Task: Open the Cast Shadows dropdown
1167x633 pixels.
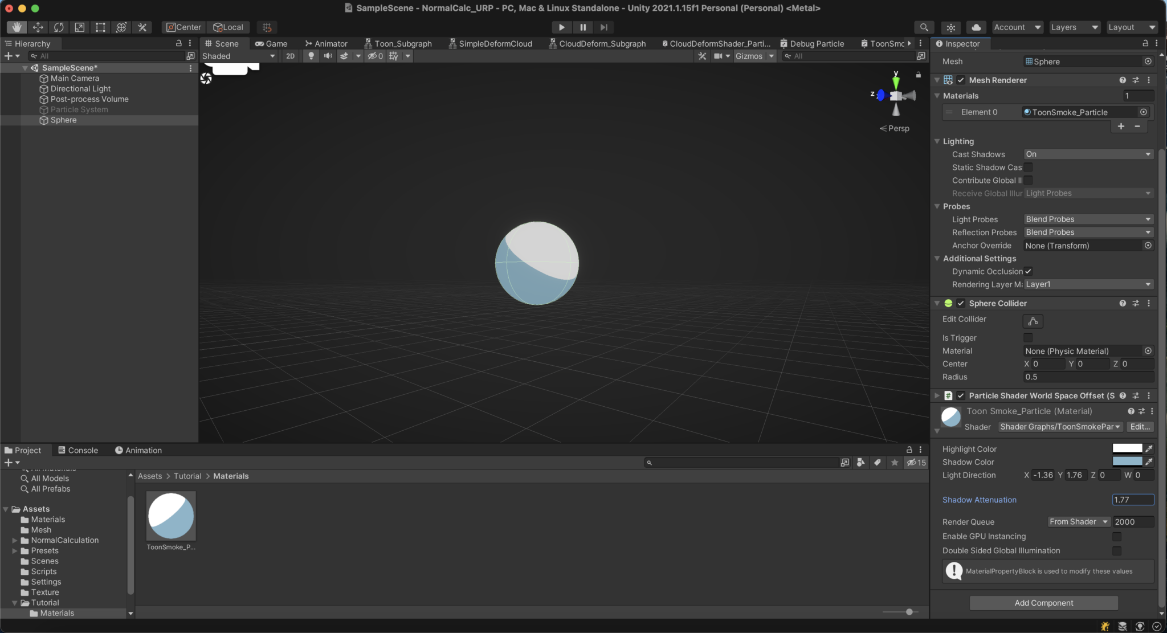Action: [1087, 154]
